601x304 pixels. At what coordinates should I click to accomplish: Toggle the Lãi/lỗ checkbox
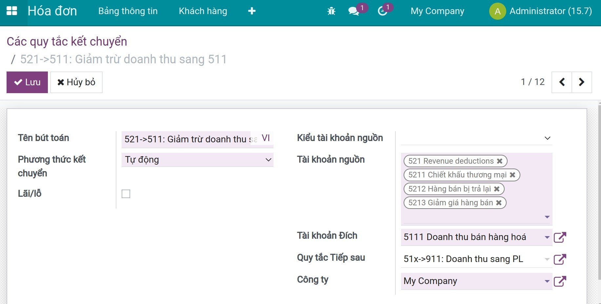click(126, 194)
